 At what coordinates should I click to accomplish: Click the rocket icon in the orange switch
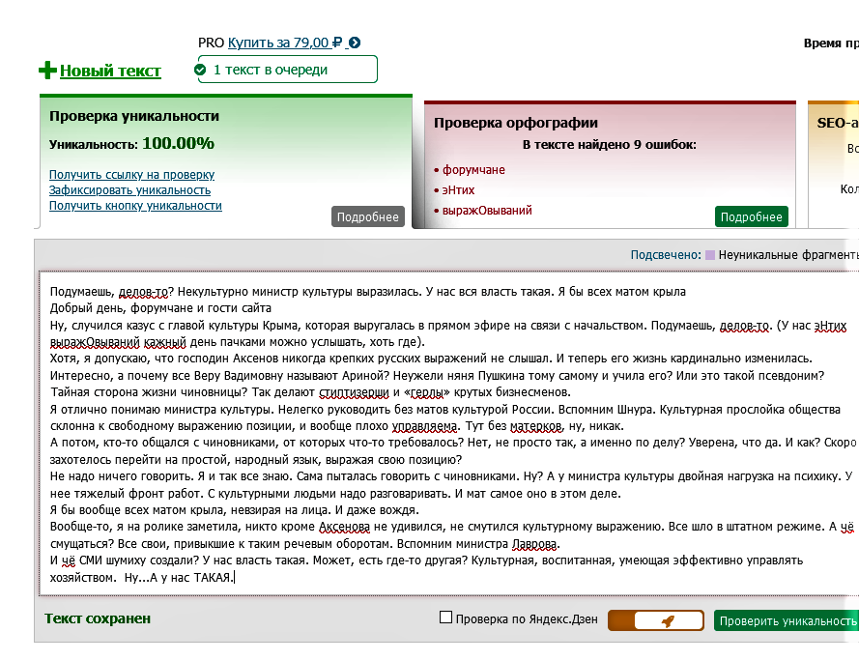667,621
